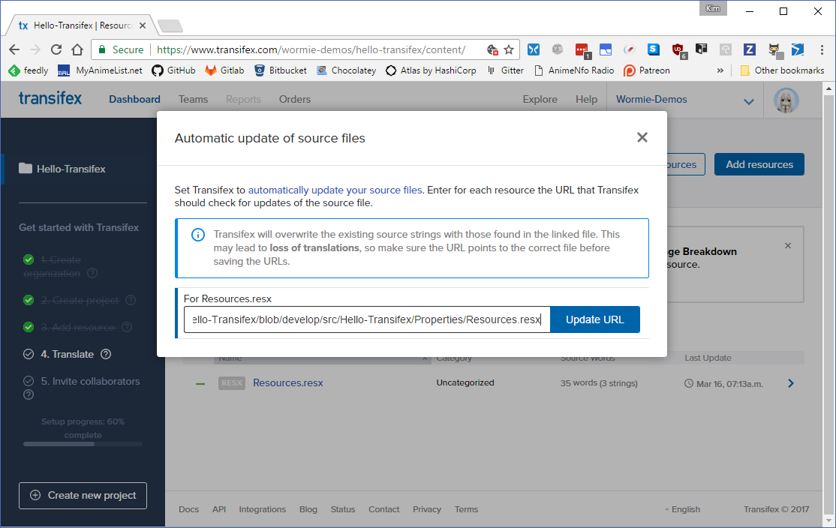This screenshot has width=836, height=528.
Task: Open the uBlock Origin extension icon
Action: tap(678, 50)
